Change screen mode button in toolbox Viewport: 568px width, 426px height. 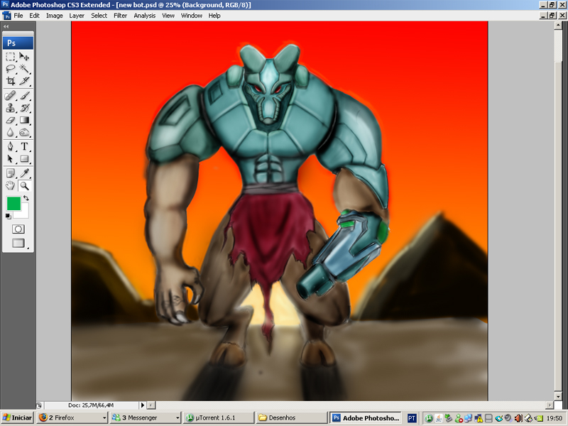coord(18,243)
